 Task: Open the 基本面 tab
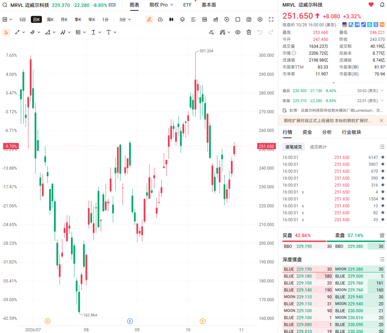coord(209,5)
